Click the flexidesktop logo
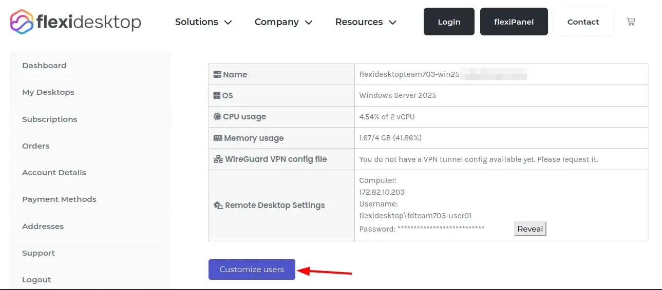The height and width of the screenshot is (290, 662). pos(75,22)
